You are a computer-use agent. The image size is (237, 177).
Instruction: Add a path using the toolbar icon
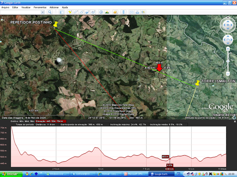82,12
